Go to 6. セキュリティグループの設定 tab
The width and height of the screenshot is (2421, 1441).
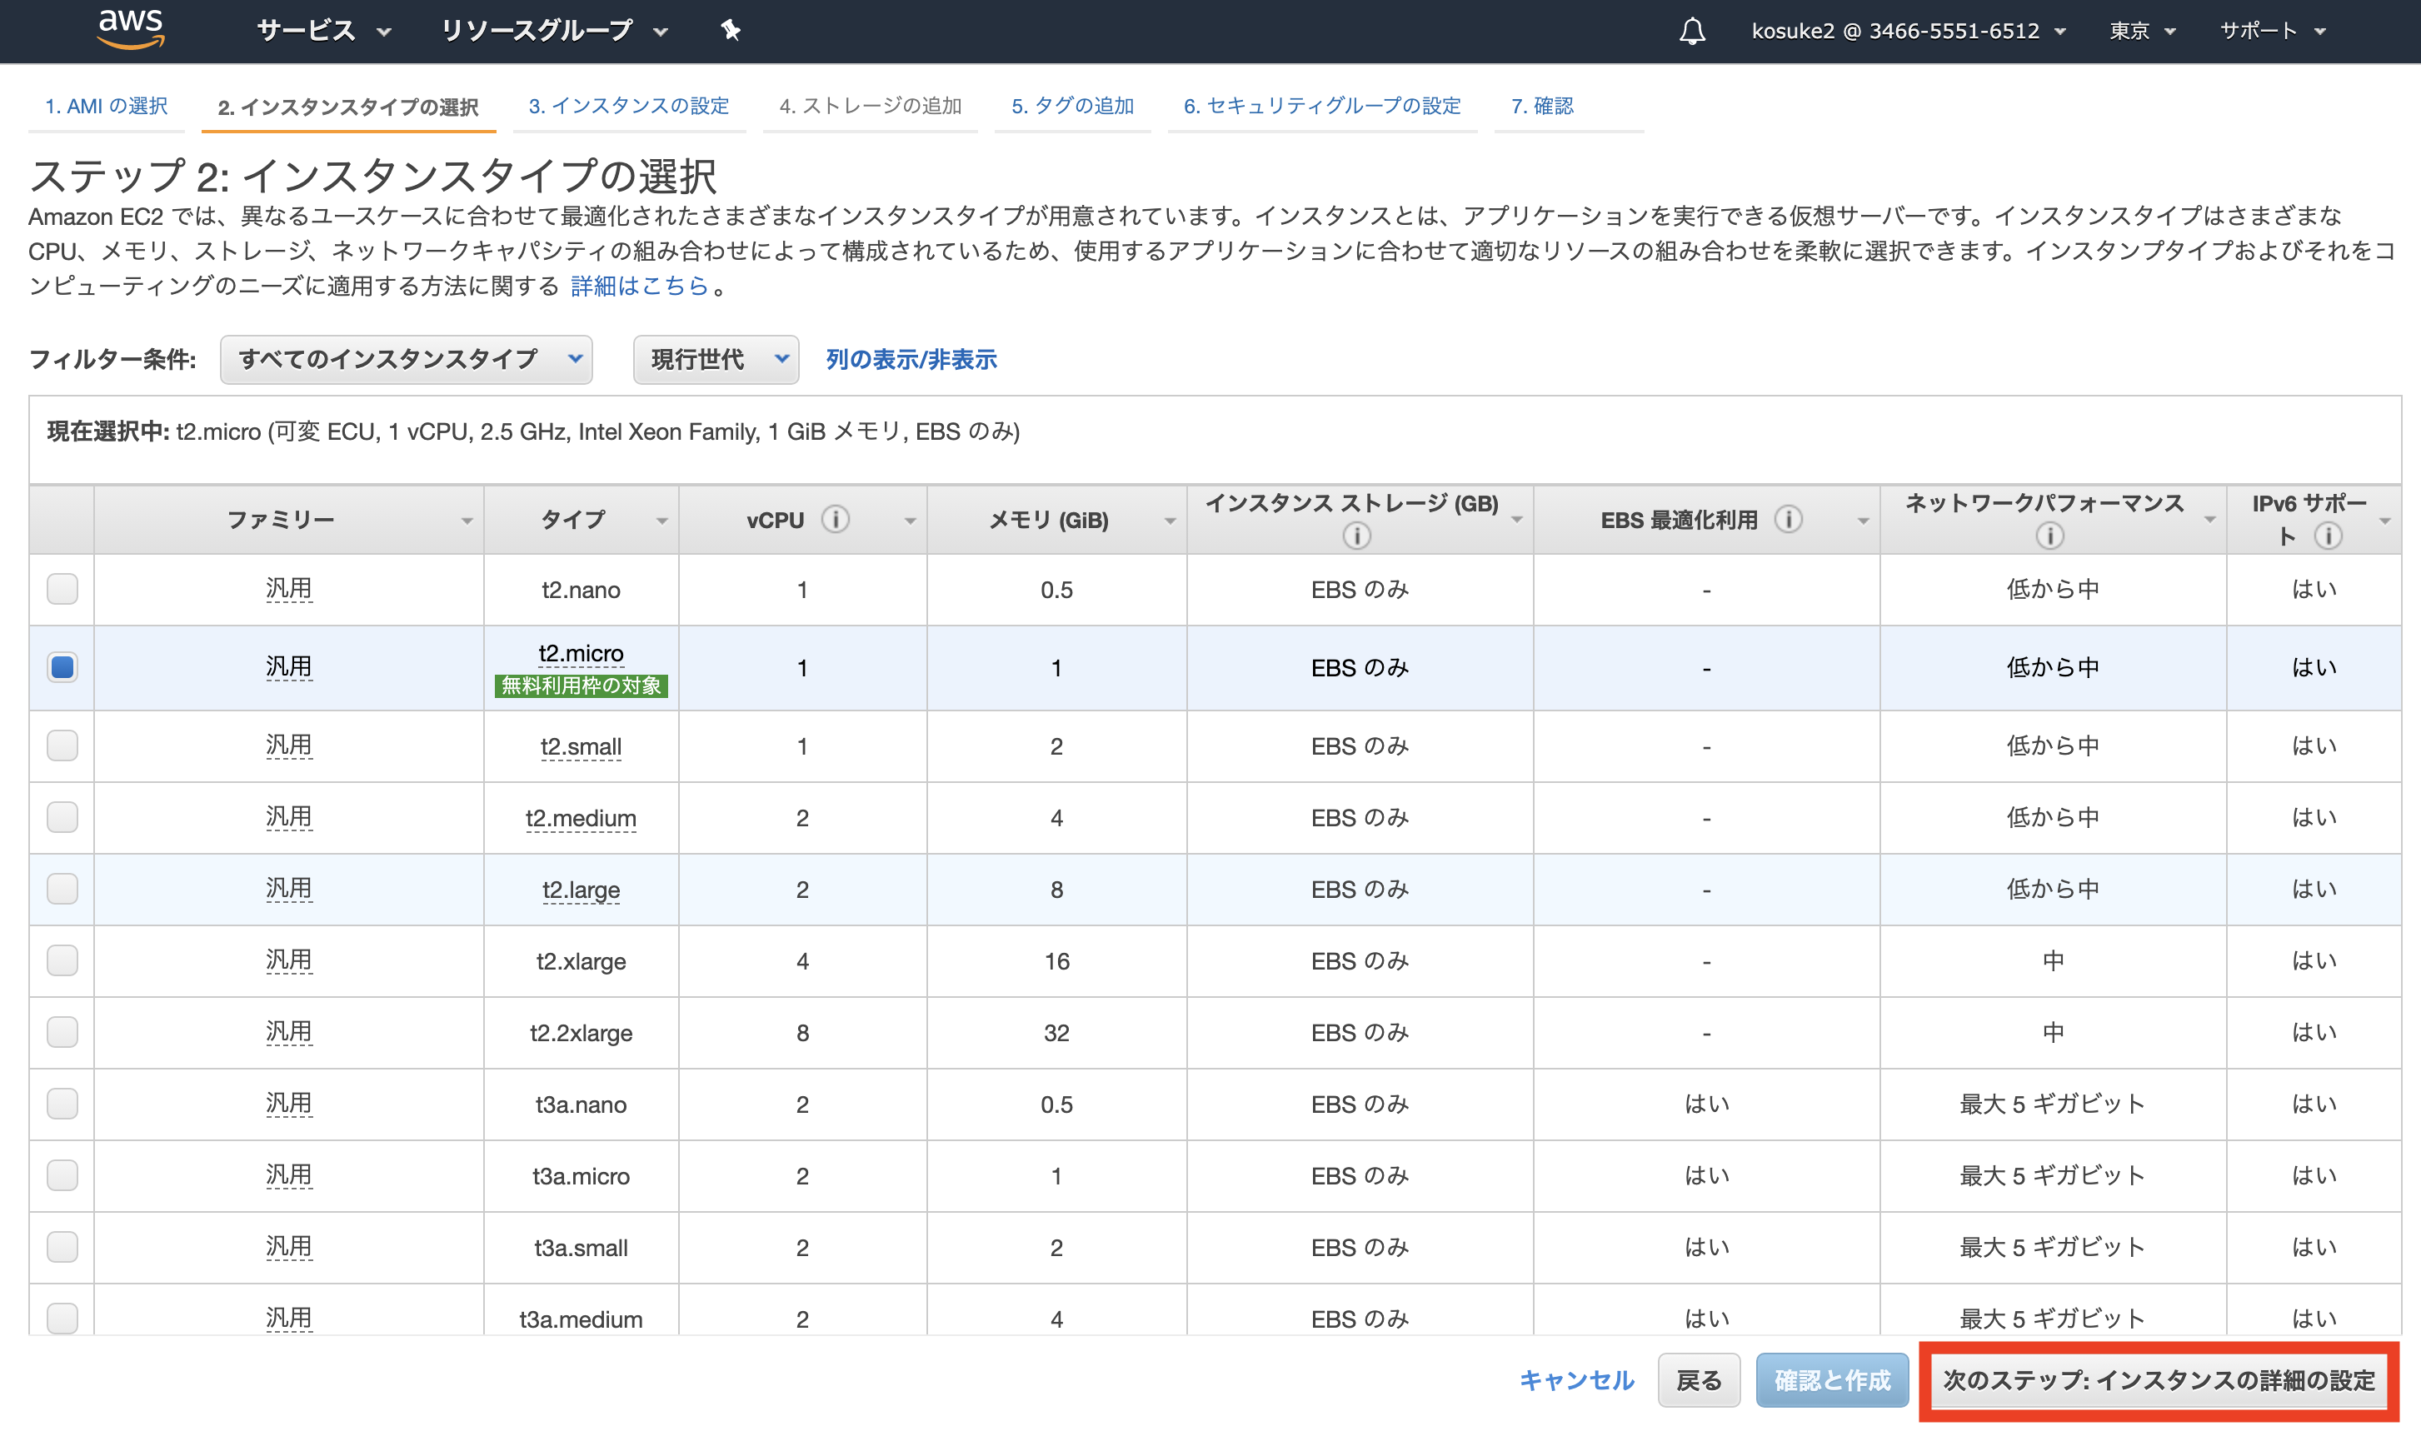pos(1321,106)
